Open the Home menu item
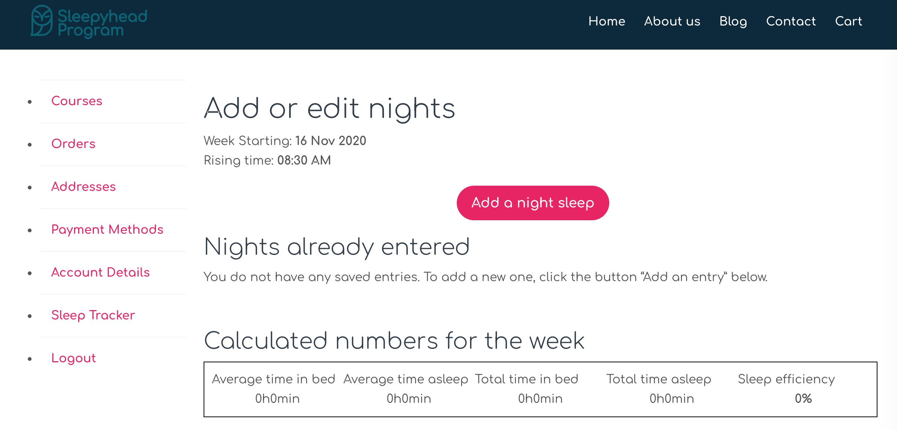The image size is (897, 430). point(607,21)
